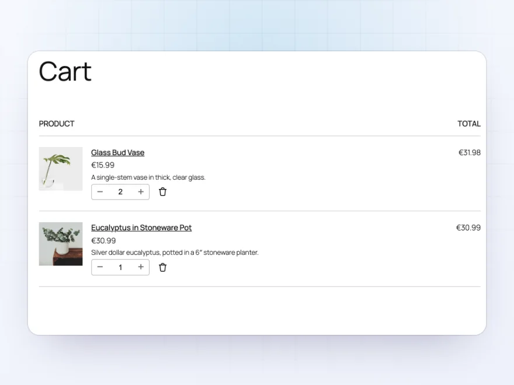Focus the Glass Bud Vase quantity field showing 2
Viewport: 514px width, 385px height.
pyautogui.click(x=120, y=192)
